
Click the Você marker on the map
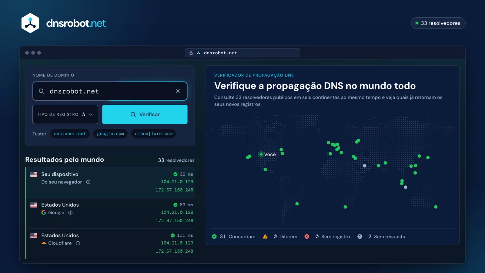click(x=261, y=154)
